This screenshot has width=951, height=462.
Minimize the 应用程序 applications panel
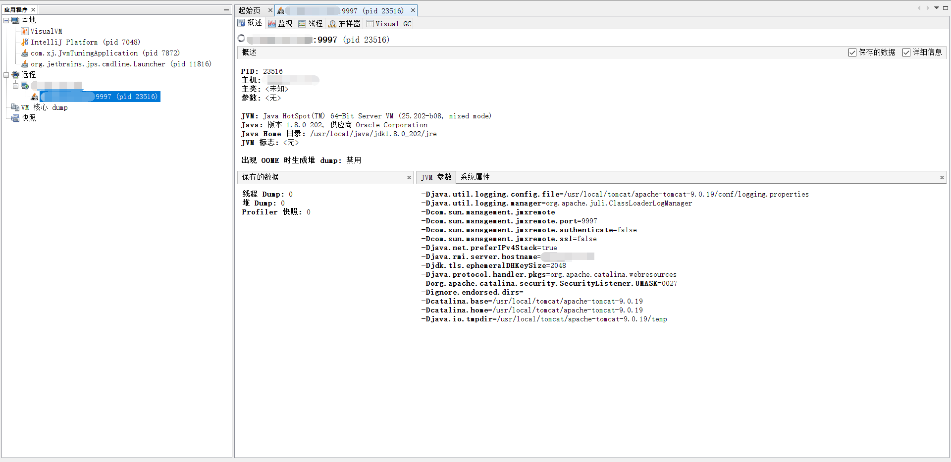[x=226, y=10]
